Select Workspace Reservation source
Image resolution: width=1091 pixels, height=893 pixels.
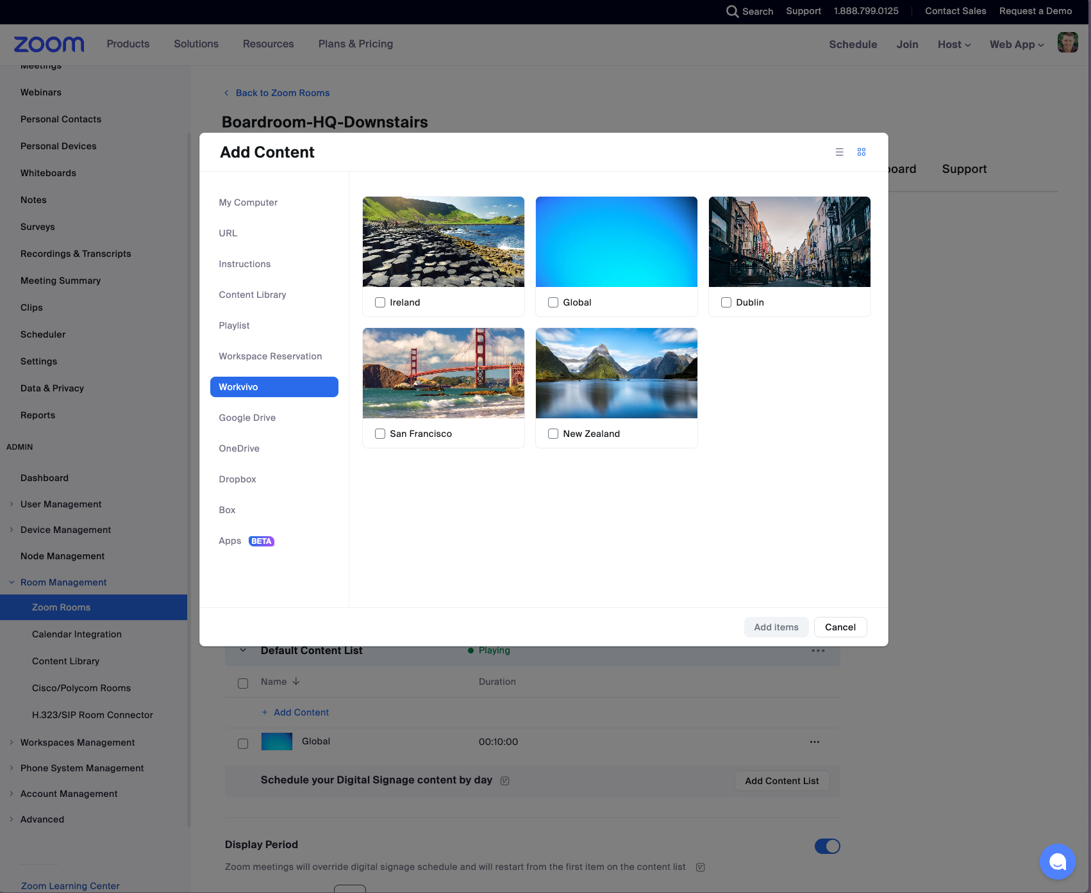pos(274,356)
